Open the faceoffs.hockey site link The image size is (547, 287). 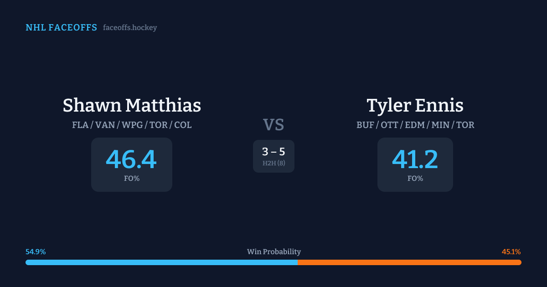(x=130, y=28)
